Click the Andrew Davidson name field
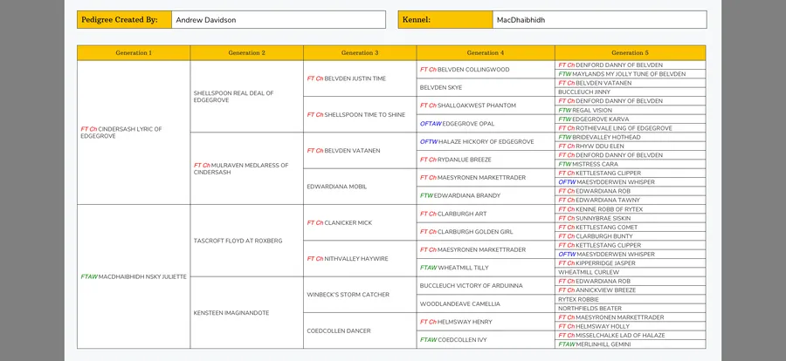Image resolution: width=786 pixels, height=361 pixels. [x=276, y=19]
